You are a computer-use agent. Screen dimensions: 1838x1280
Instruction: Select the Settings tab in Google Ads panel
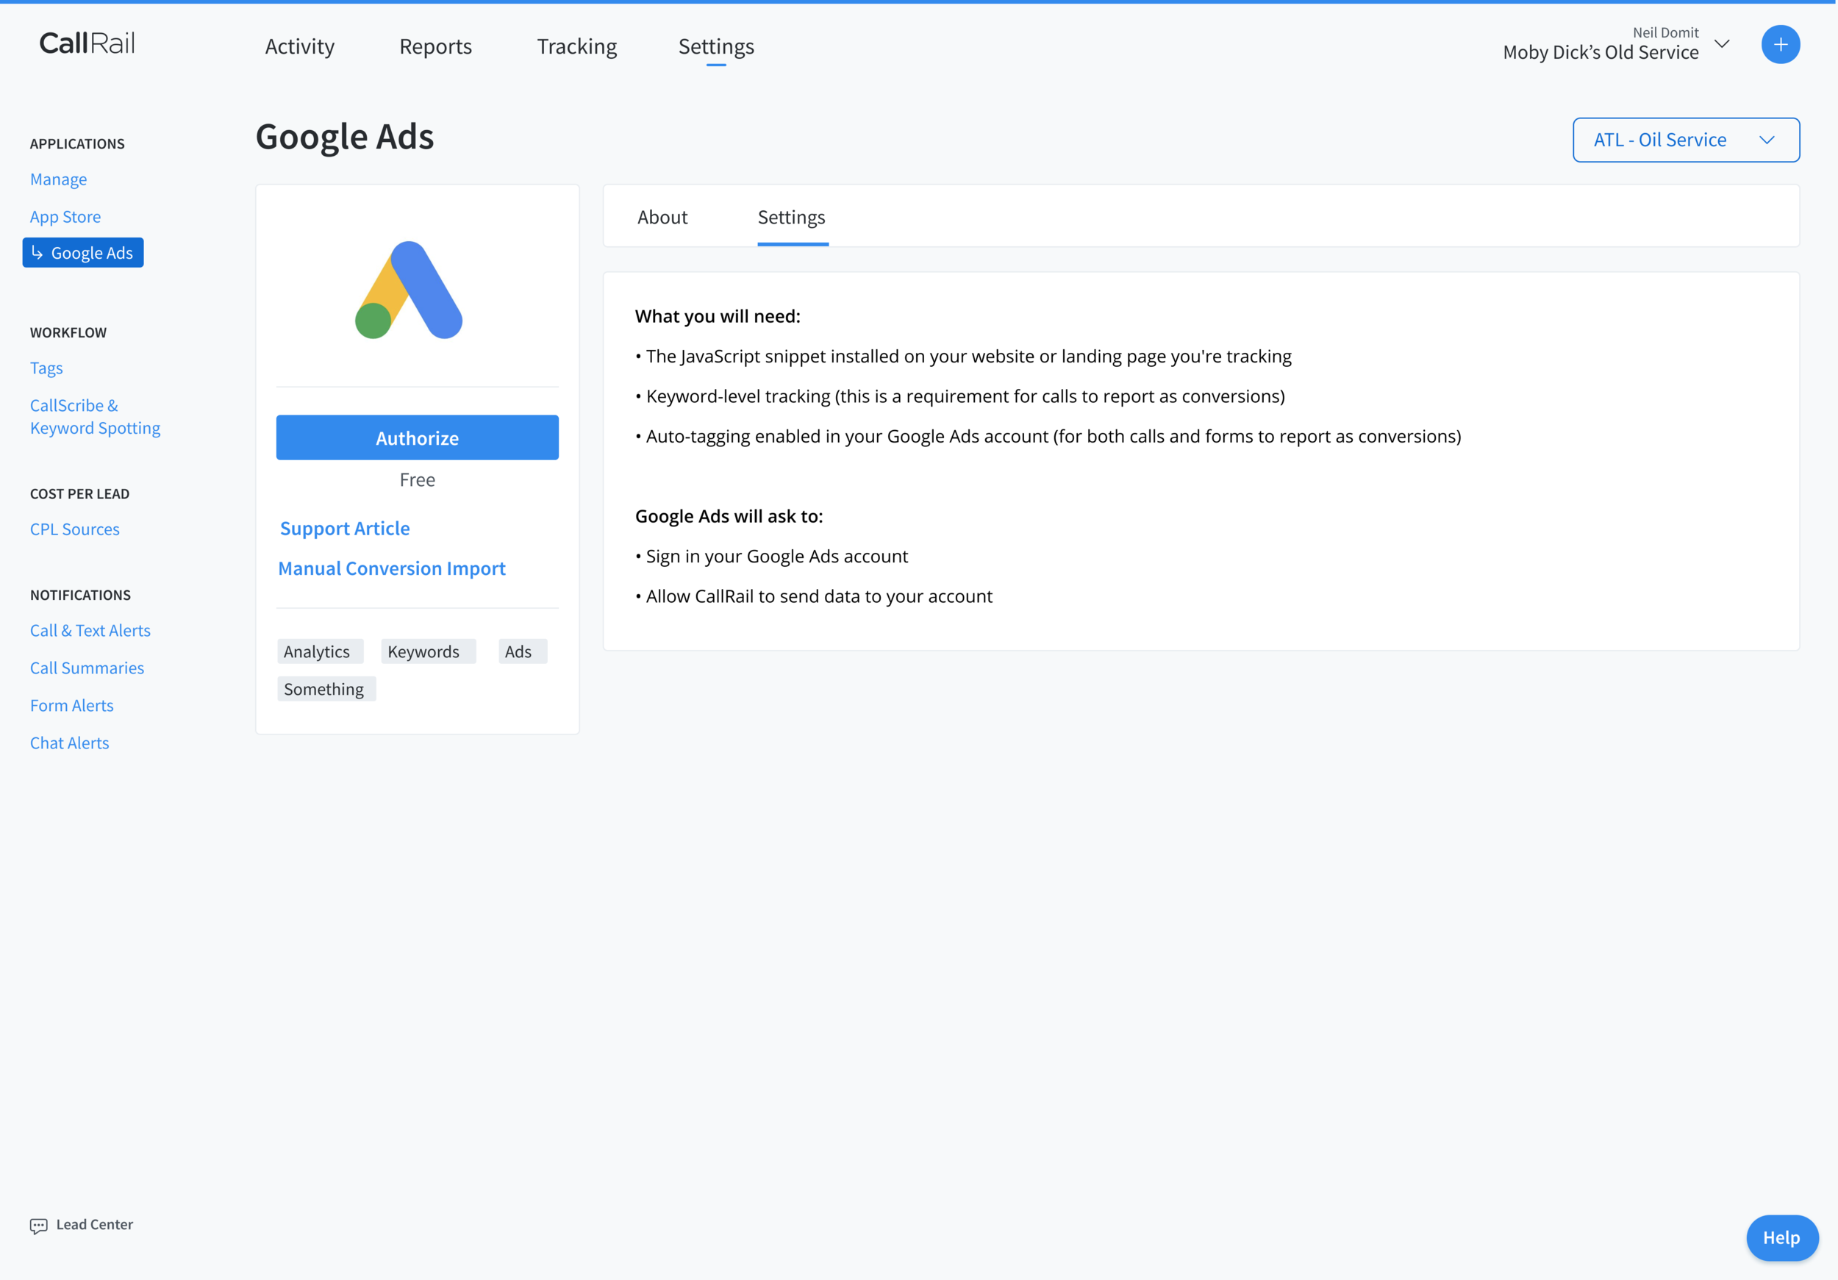pyautogui.click(x=792, y=217)
